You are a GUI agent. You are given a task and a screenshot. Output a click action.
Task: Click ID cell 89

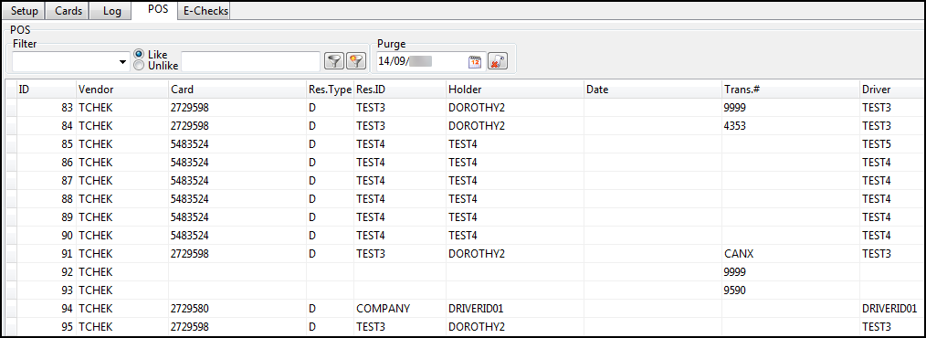47,217
